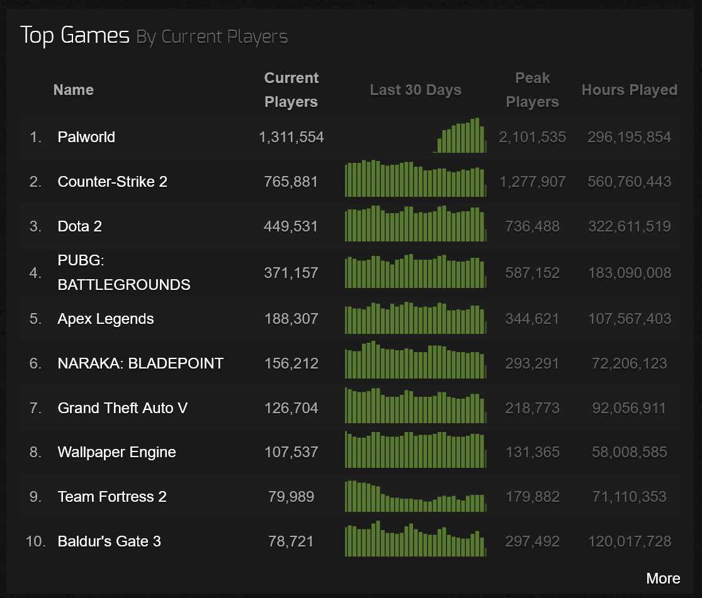This screenshot has height=598, width=702.
Task: Open the Baldur's Gate 3 link
Action: click(x=110, y=541)
